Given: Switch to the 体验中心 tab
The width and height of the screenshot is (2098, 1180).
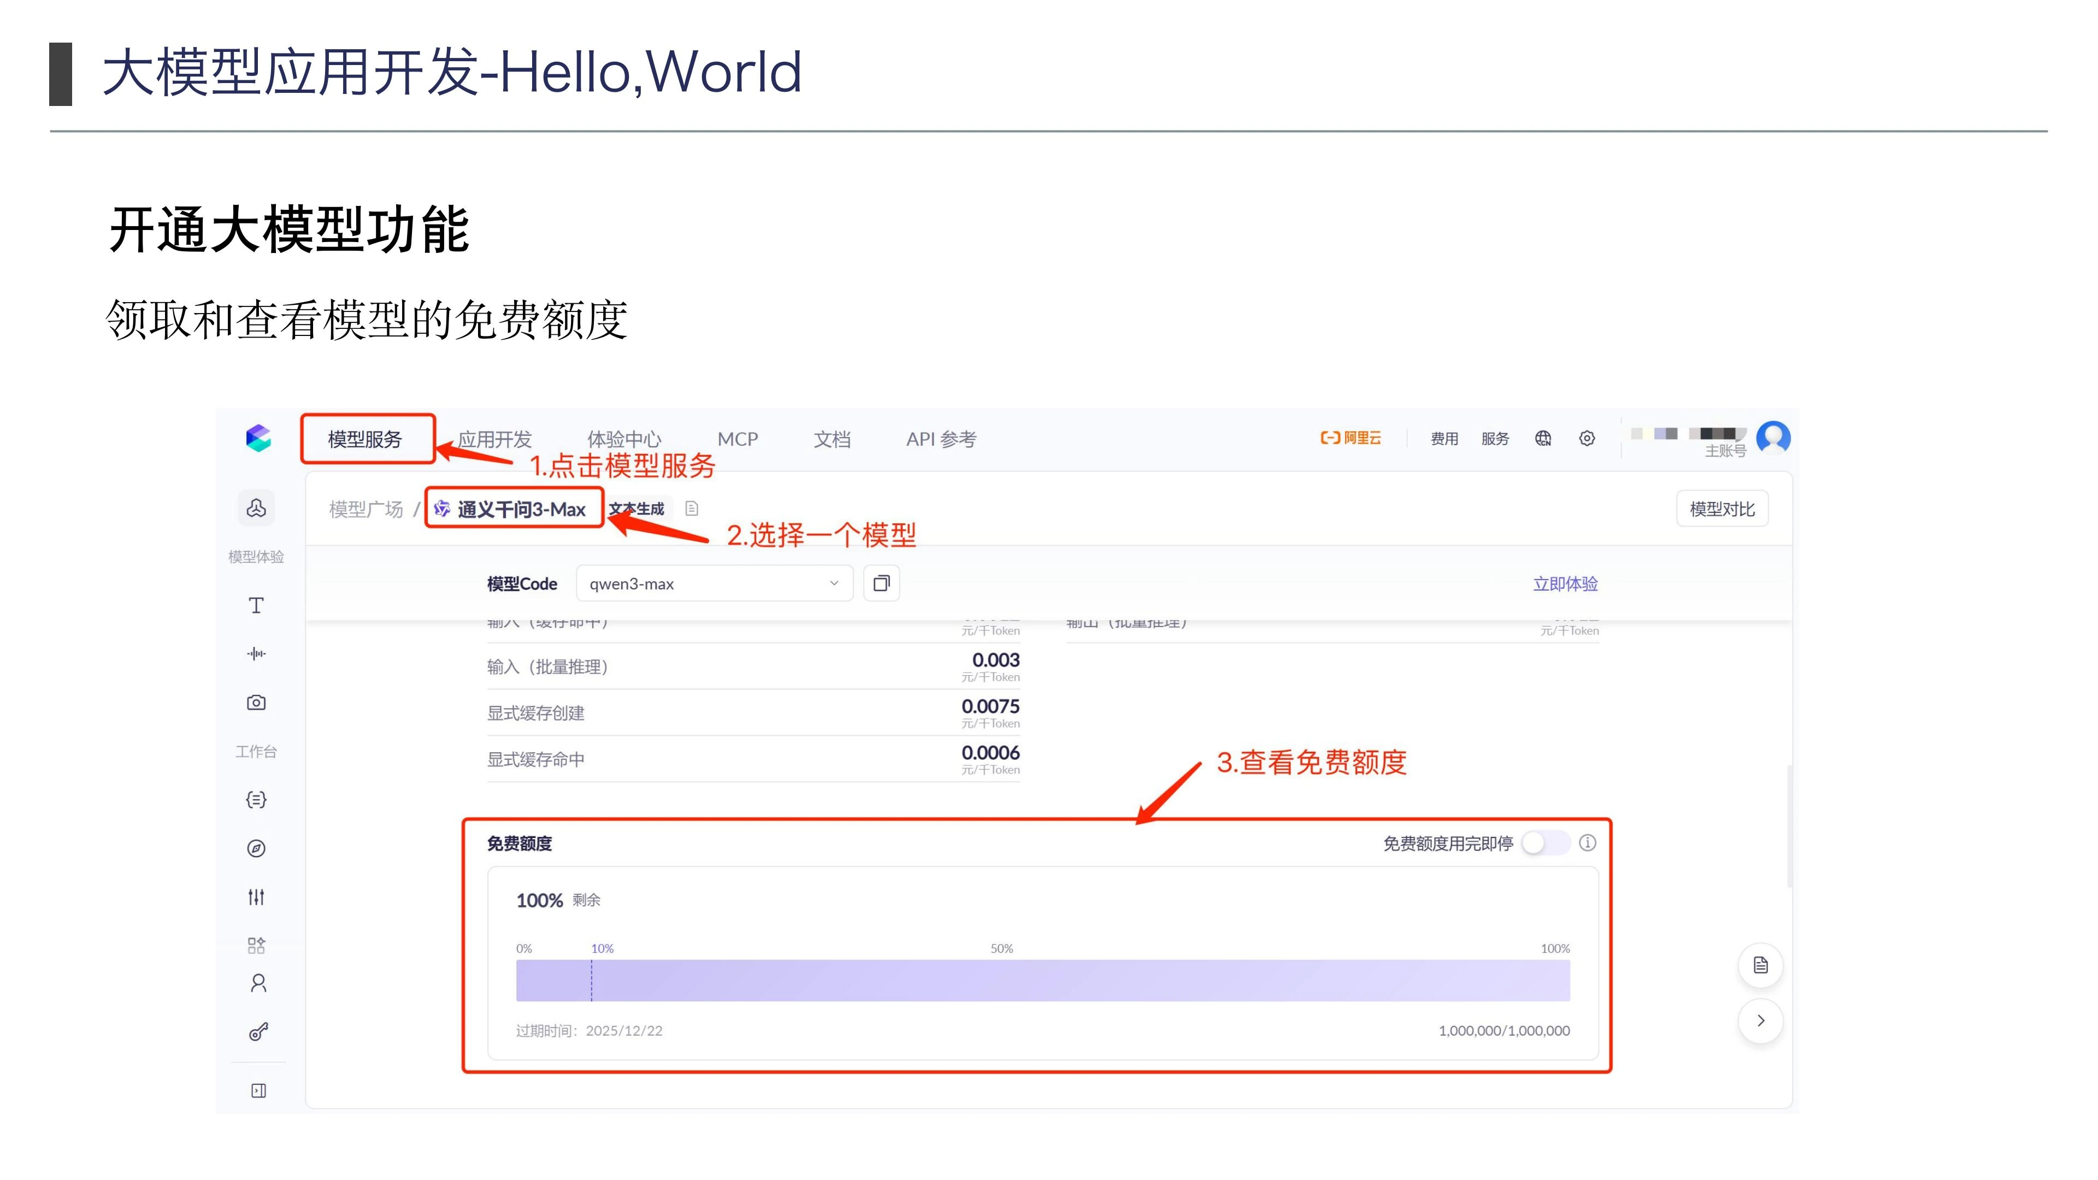Looking at the screenshot, I should [x=624, y=440].
